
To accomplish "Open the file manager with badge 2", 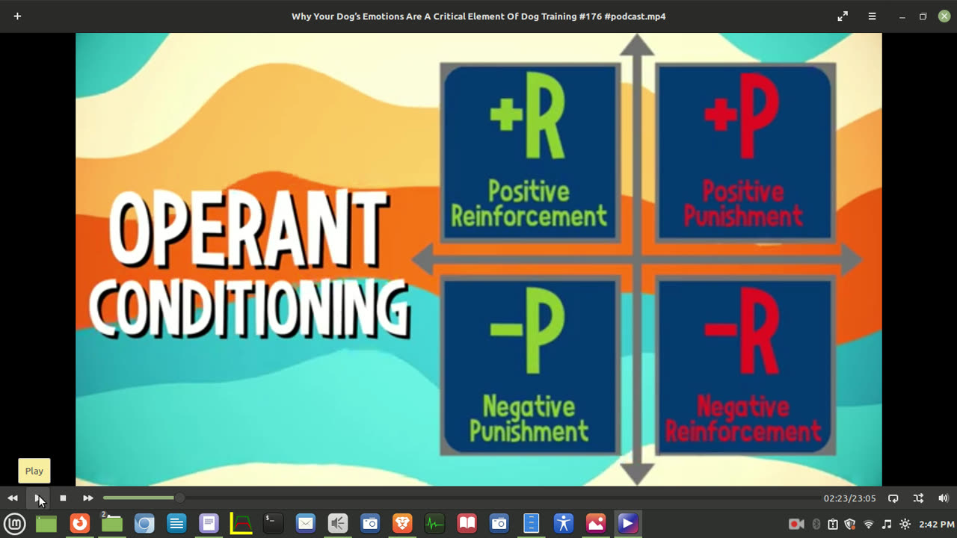I will click(111, 524).
